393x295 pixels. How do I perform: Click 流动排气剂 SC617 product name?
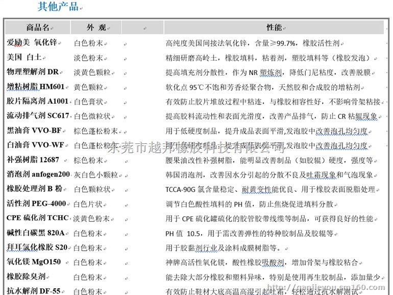pyautogui.click(x=38, y=116)
